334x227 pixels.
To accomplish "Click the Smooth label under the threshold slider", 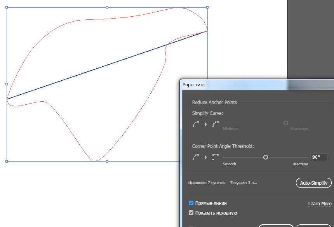I will tap(230, 164).
